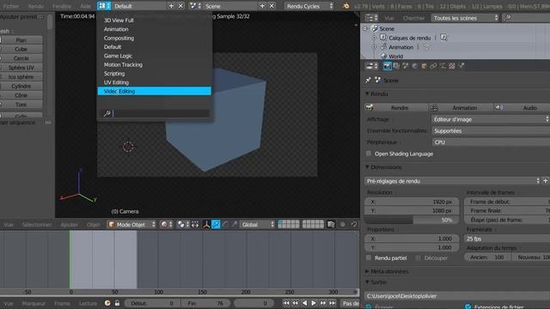Select the Object properties tab icon

click(x=424, y=66)
